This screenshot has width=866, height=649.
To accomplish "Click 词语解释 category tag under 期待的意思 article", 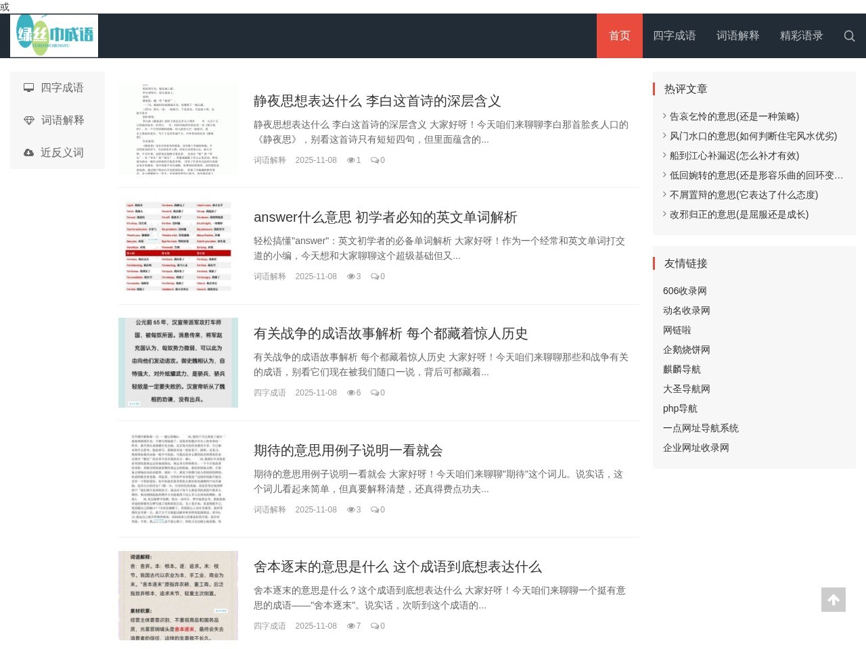I will pos(270,510).
